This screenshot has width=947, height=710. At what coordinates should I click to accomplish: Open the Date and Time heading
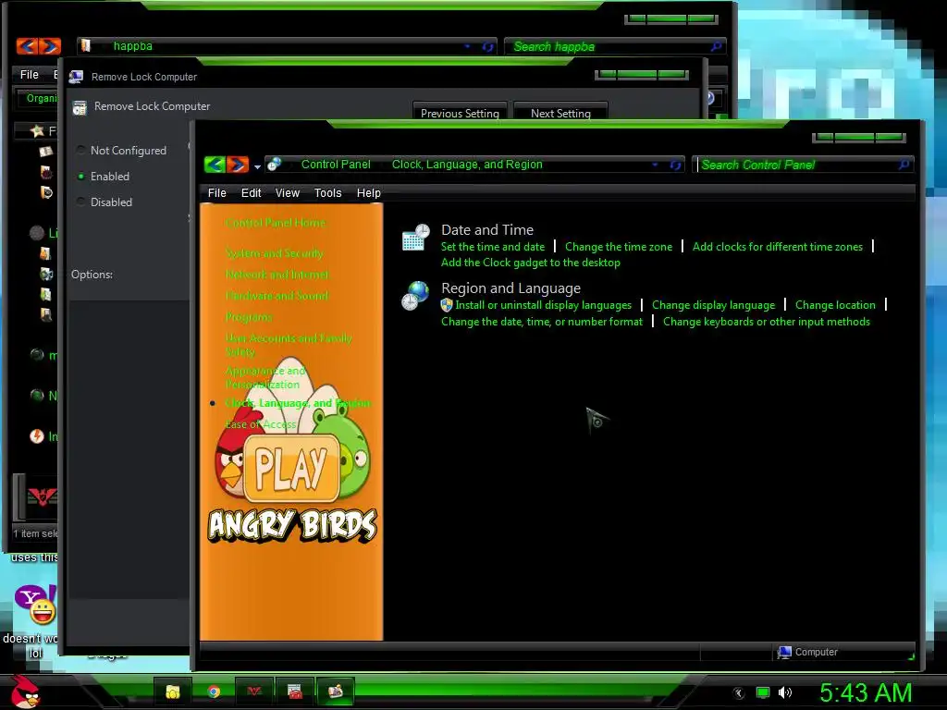[487, 230]
